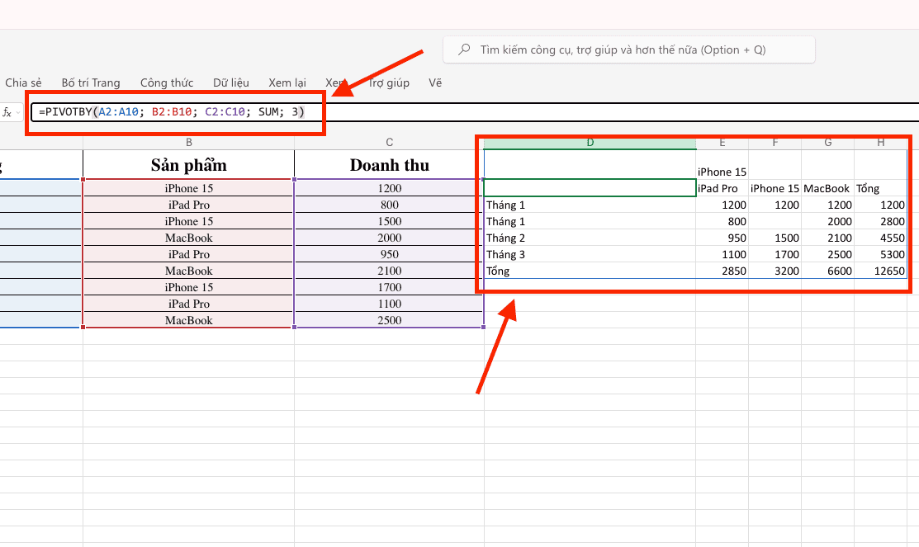Image resolution: width=919 pixels, height=547 pixels.
Task: Click the Tháng 1 label in the 2800 row
Action: click(590, 221)
